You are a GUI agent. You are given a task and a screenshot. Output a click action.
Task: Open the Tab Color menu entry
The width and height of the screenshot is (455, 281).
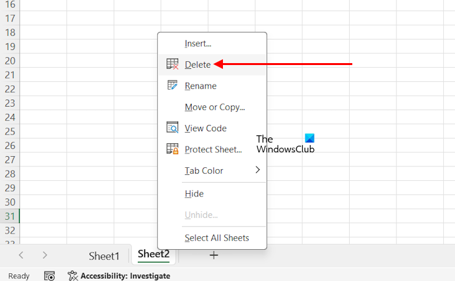[x=204, y=170]
